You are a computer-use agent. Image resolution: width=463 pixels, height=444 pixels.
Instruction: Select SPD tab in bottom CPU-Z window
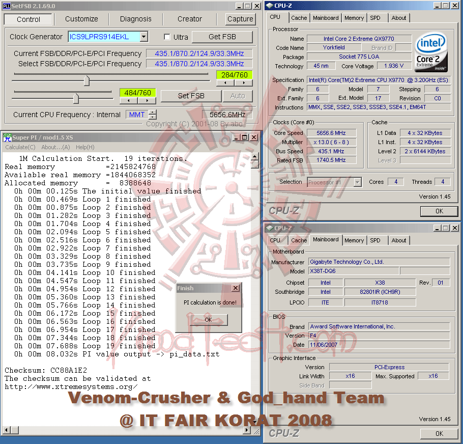click(375, 240)
